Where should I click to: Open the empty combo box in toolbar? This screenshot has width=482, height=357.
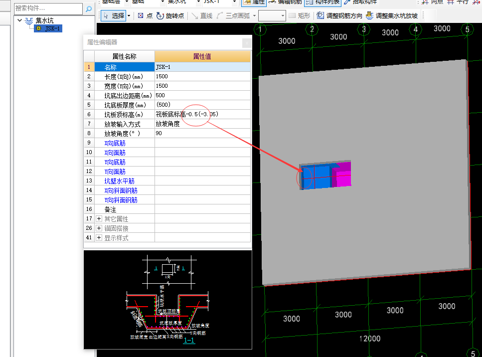pyautogui.click(x=272, y=15)
